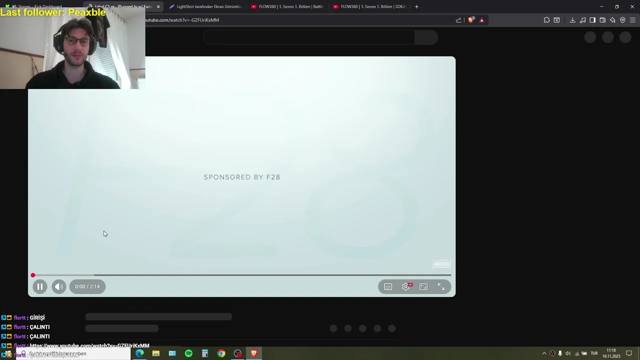The height and width of the screenshot is (360, 640).
Task: Switch to the FLOW360 Battle tab
Action: [x=287, y=6]
